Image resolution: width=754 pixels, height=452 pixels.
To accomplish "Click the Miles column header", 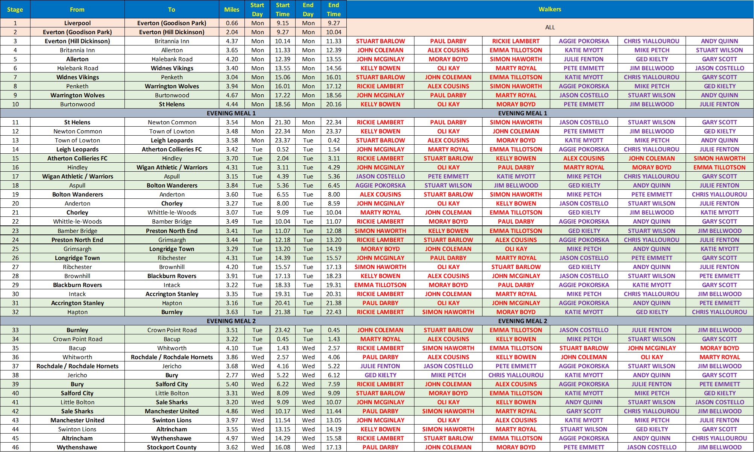I will [232, 9].
